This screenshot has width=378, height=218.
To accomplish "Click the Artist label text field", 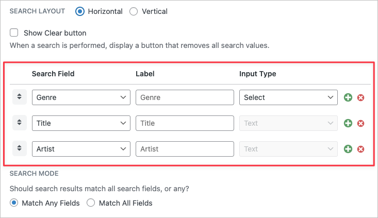I will pos(185,149).
